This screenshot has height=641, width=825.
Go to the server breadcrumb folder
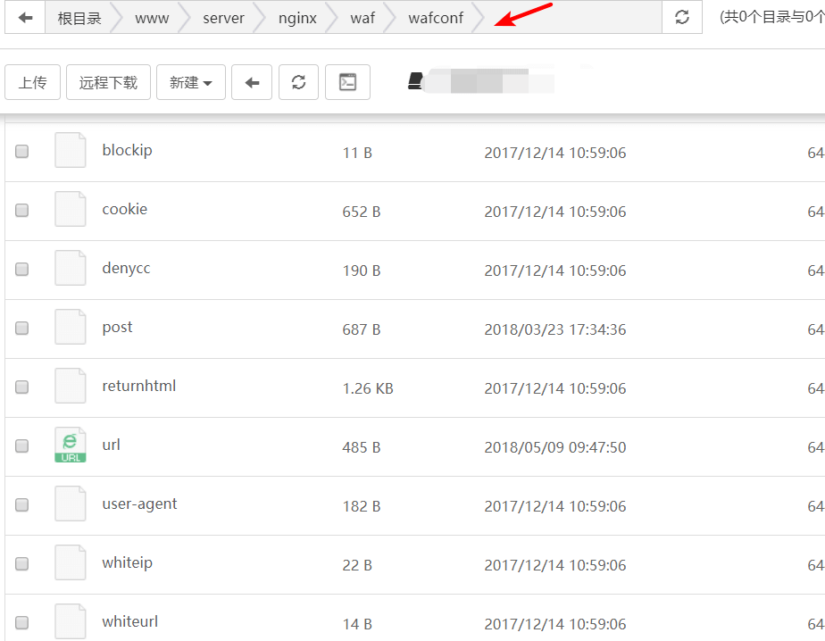click(x=223, y=18)
